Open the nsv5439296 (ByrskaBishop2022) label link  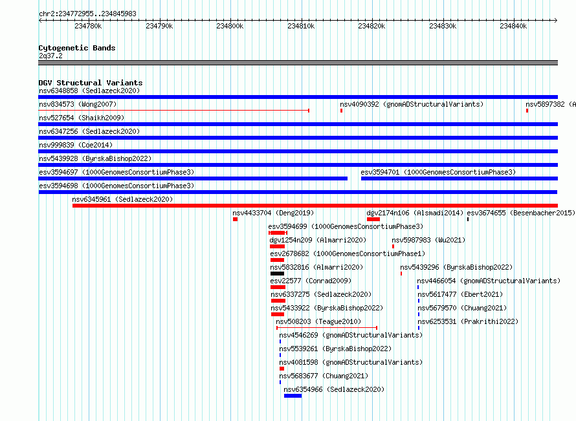[456, 267]
